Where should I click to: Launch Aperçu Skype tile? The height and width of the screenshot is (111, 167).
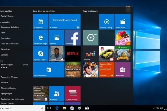point(41,54)
